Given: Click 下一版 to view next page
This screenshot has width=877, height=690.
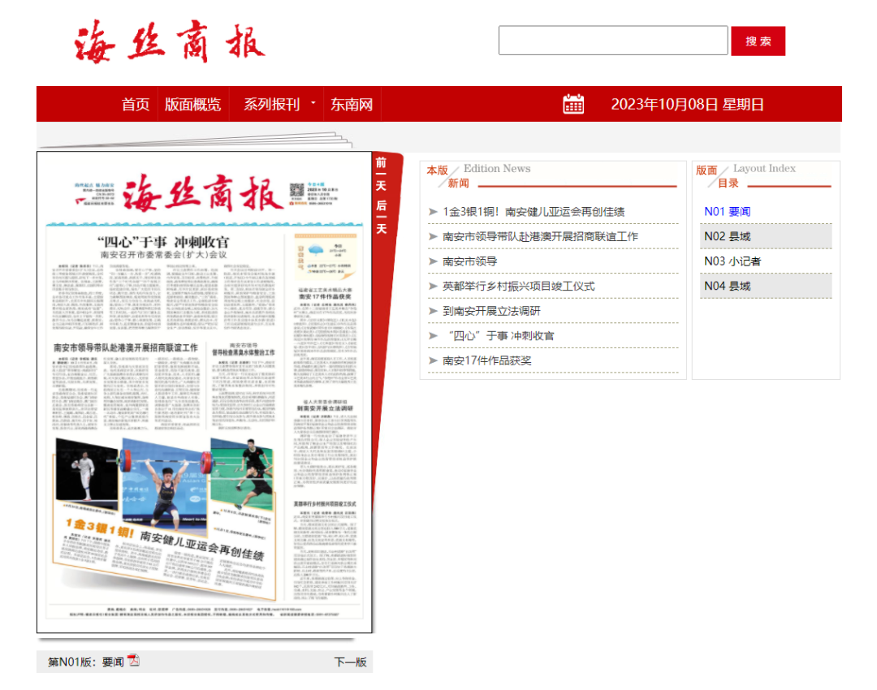Looking at the screenshot, I should click(x=350, y=662).
